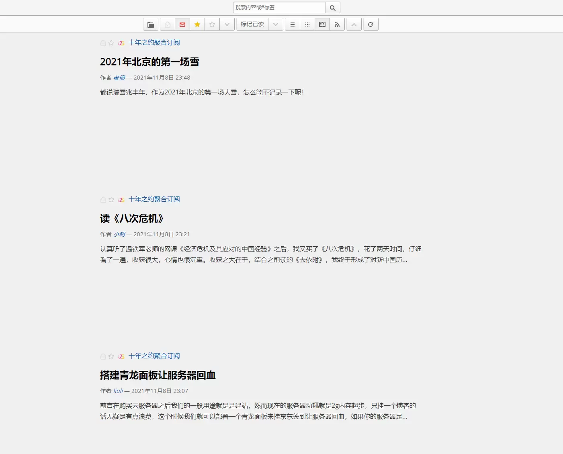This screenshot has height=454, width=563.
Task: Toggle showing read articles (open envelope)
Action: (168, 25)
